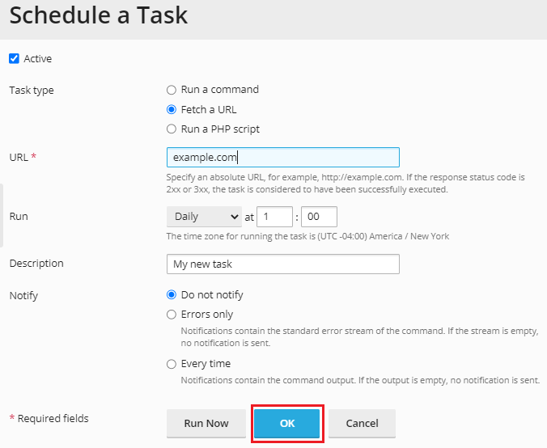The width and height of the screenshot is (547, 448).
Task: Cancel the scheduled task form
Action: 362,423
